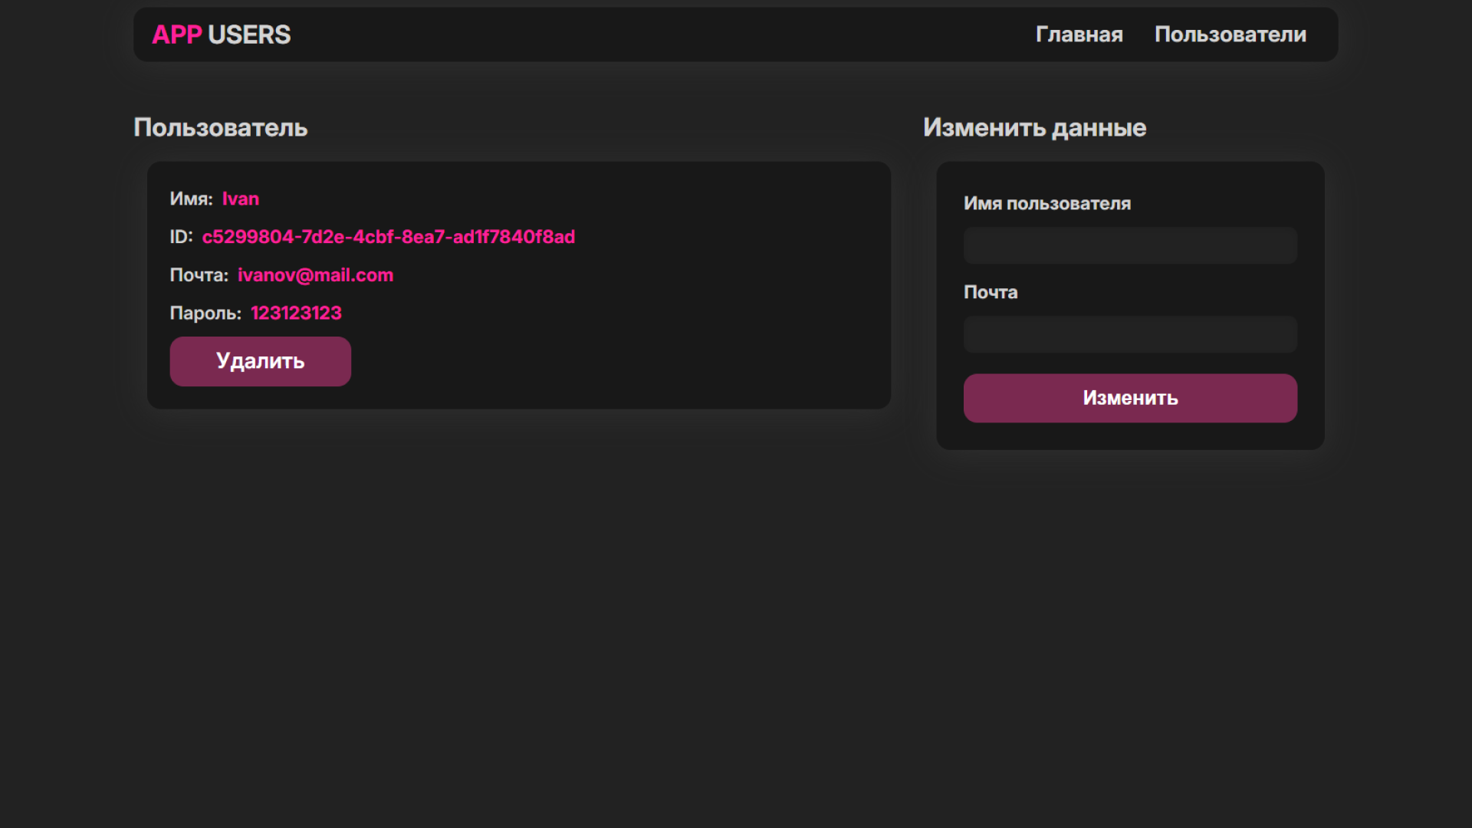Click the user ID value text
Image resolution: width=1472 pixels, height=828 pixels.
[x=388, y=237]
